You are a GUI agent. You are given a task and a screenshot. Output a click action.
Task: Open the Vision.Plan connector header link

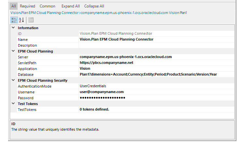99,13
